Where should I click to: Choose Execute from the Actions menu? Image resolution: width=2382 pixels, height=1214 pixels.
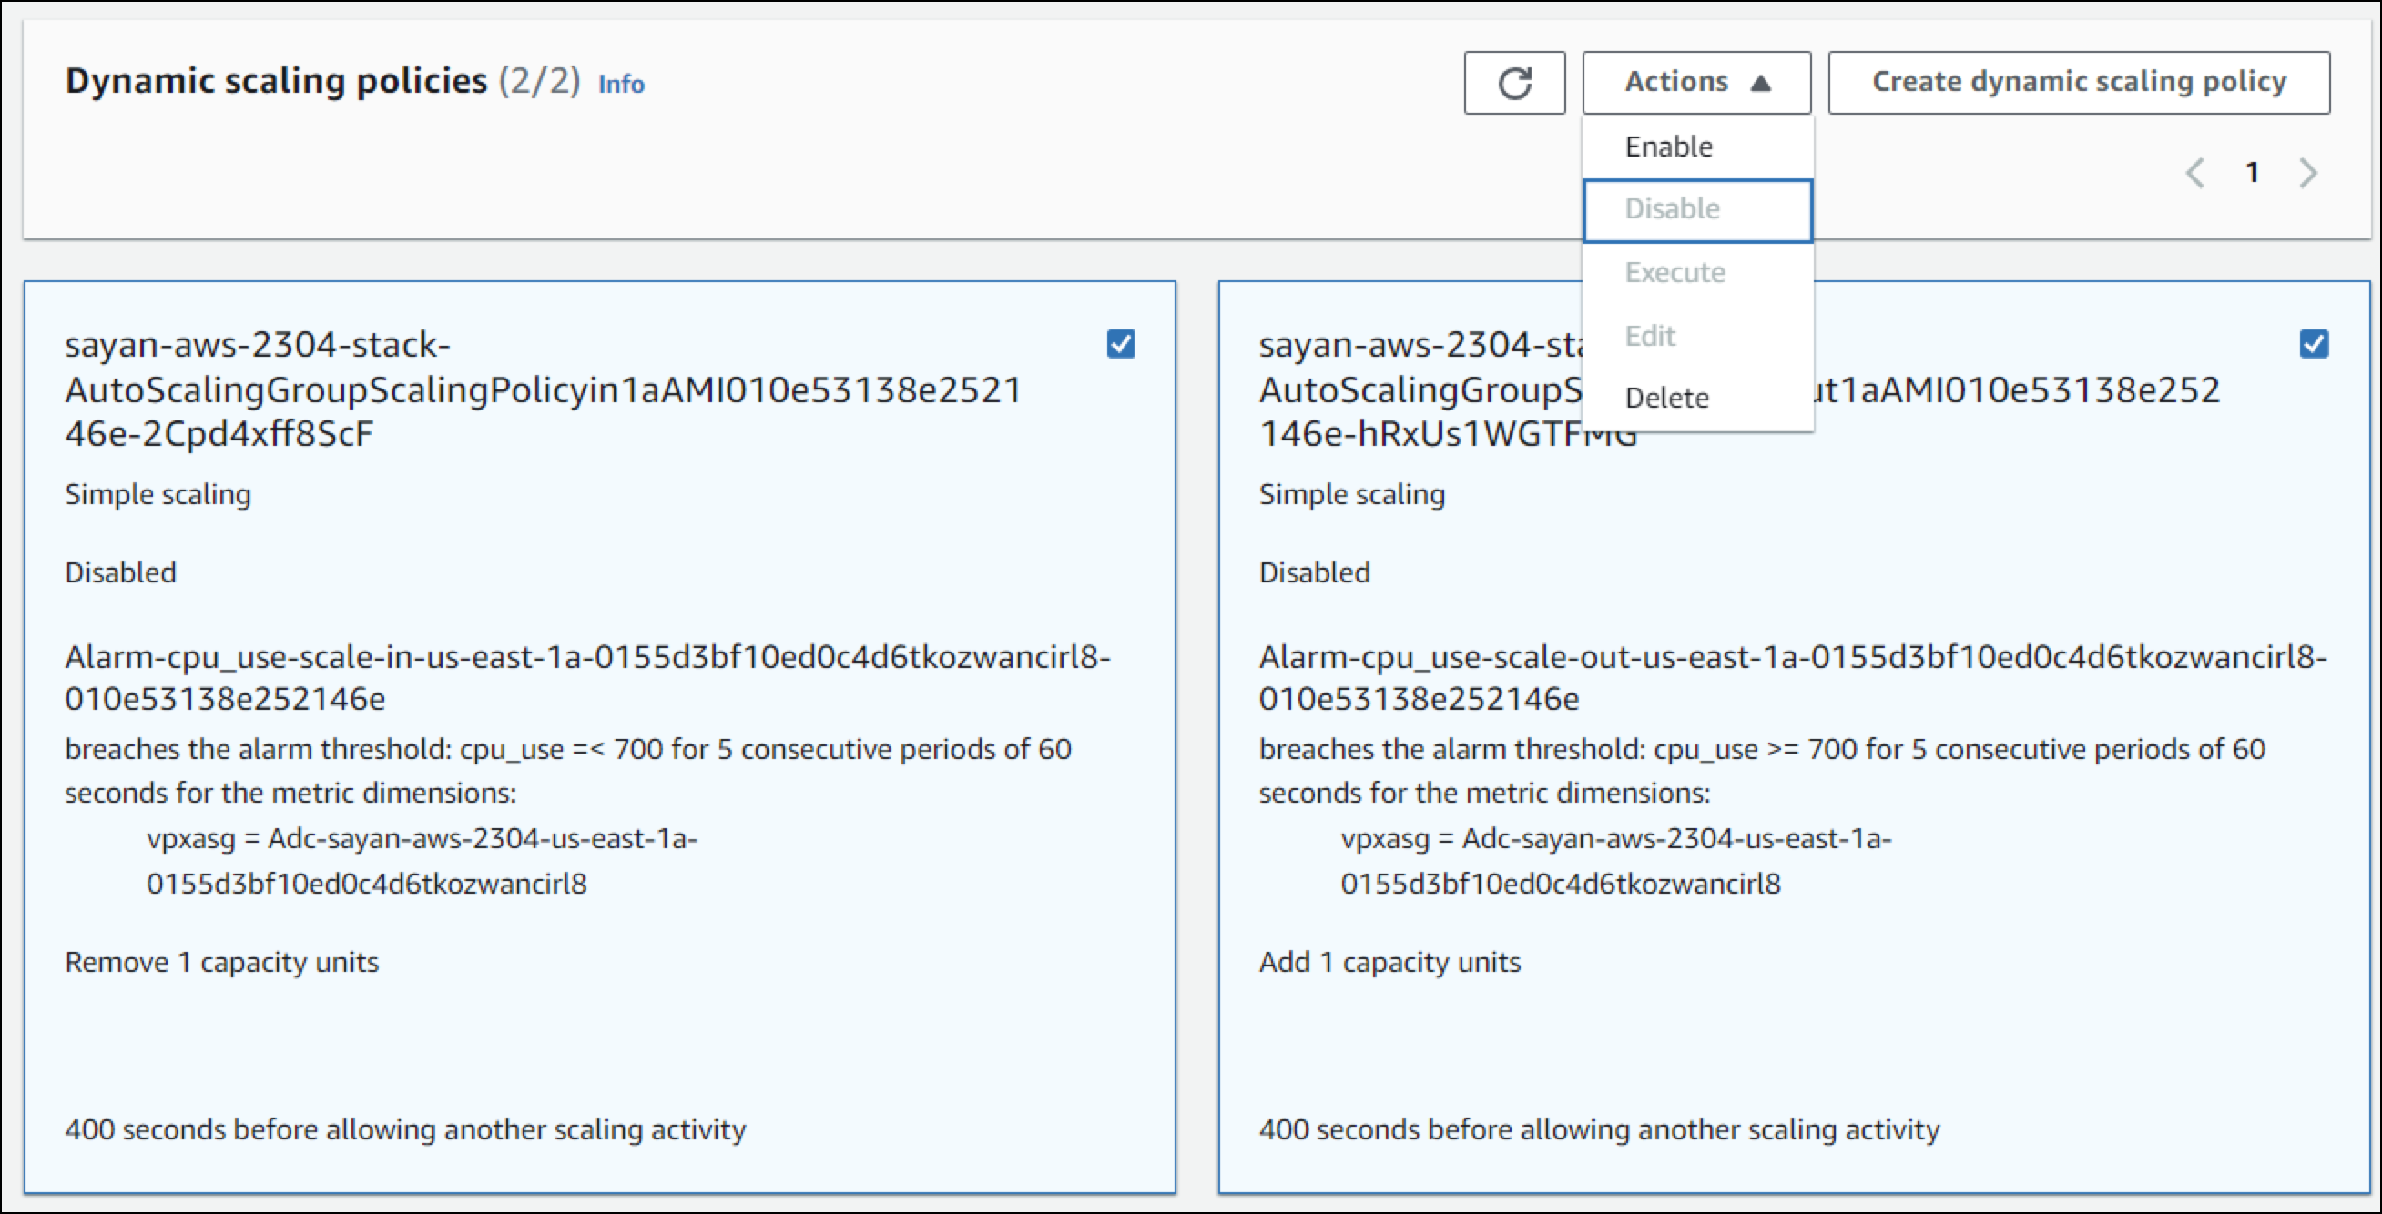tap(1696, 272)
